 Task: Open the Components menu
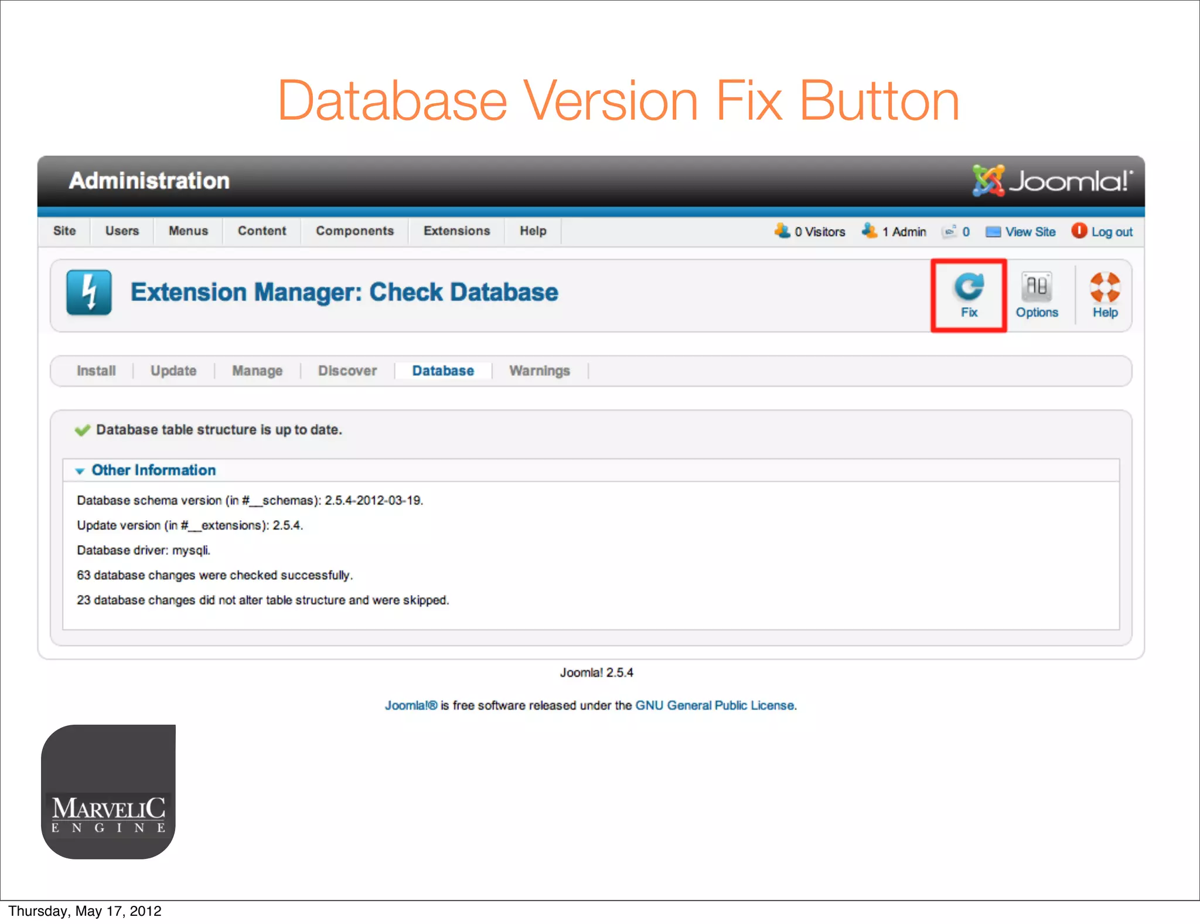point(354,231)
